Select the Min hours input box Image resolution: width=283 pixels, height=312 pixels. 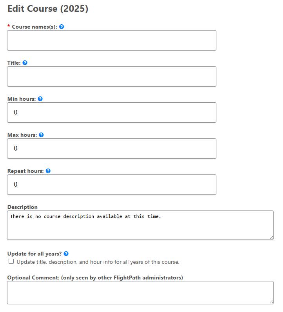[x=111, y=112]
